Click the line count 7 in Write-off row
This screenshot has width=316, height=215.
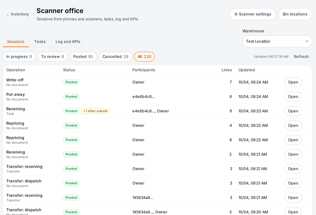pos(231,82)
